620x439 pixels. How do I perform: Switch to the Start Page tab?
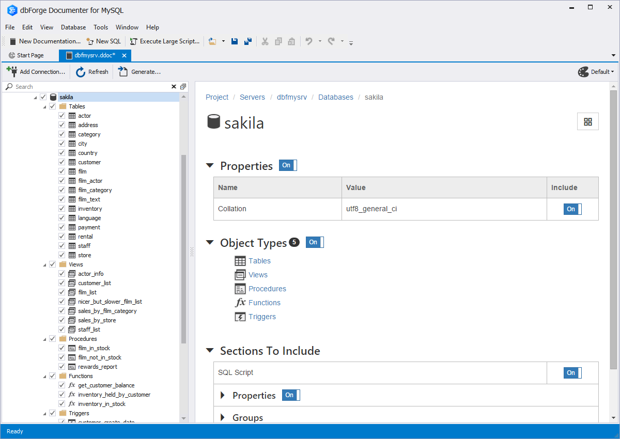[29, 55]
